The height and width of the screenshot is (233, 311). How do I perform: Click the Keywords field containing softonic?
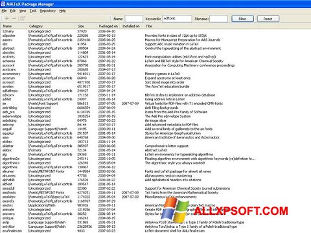point(177,19)
